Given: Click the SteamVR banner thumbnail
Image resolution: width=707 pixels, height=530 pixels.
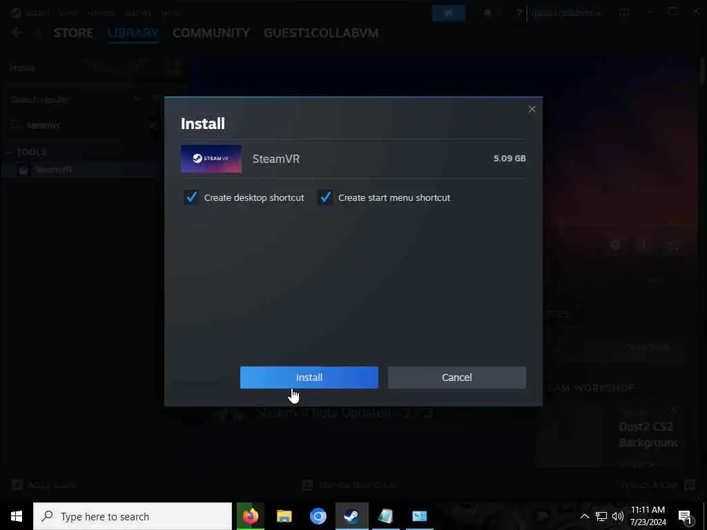Looking at the screenshot, I should pos(211,159).
